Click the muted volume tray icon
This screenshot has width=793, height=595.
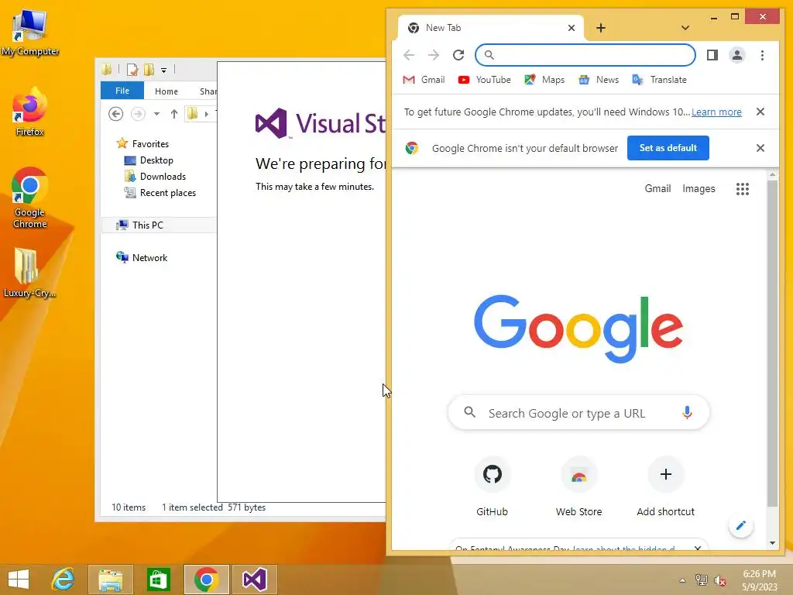click(x=720, y=580)
